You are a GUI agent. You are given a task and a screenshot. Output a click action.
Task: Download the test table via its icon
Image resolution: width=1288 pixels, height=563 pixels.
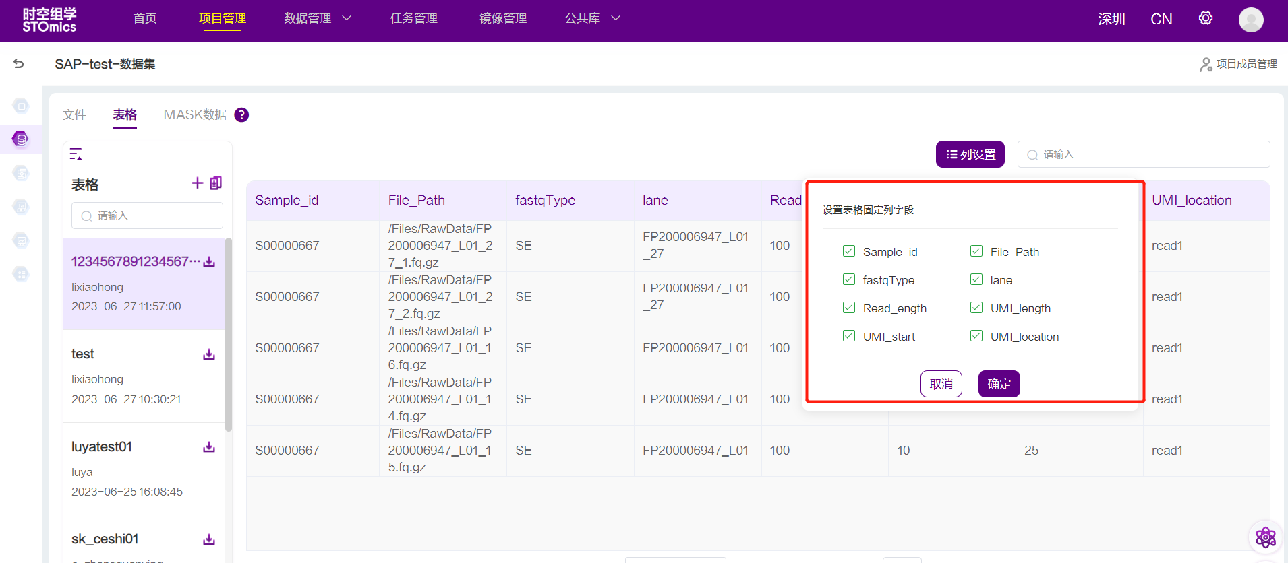[209, 354]
